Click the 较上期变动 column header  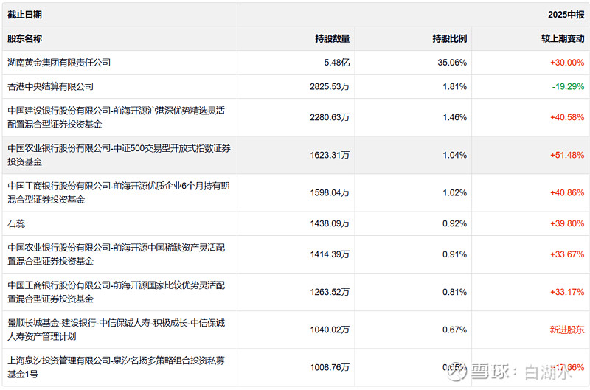[562, 38]
